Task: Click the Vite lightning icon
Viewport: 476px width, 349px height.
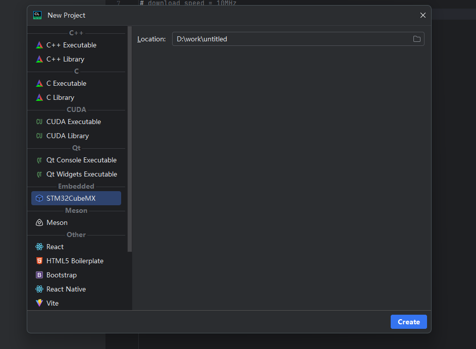Action: pyautogui.click(x=39, y=303)
